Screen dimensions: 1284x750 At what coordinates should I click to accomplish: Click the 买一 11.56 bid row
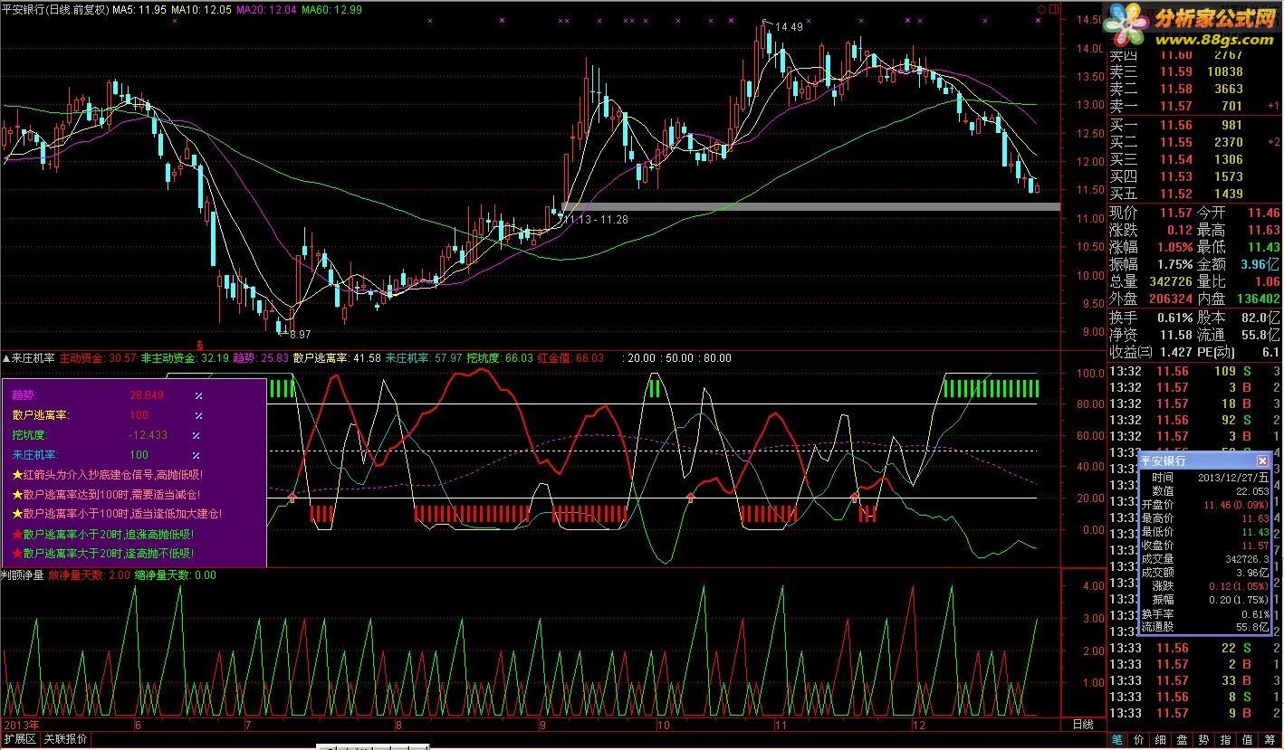coord(1194,125)
